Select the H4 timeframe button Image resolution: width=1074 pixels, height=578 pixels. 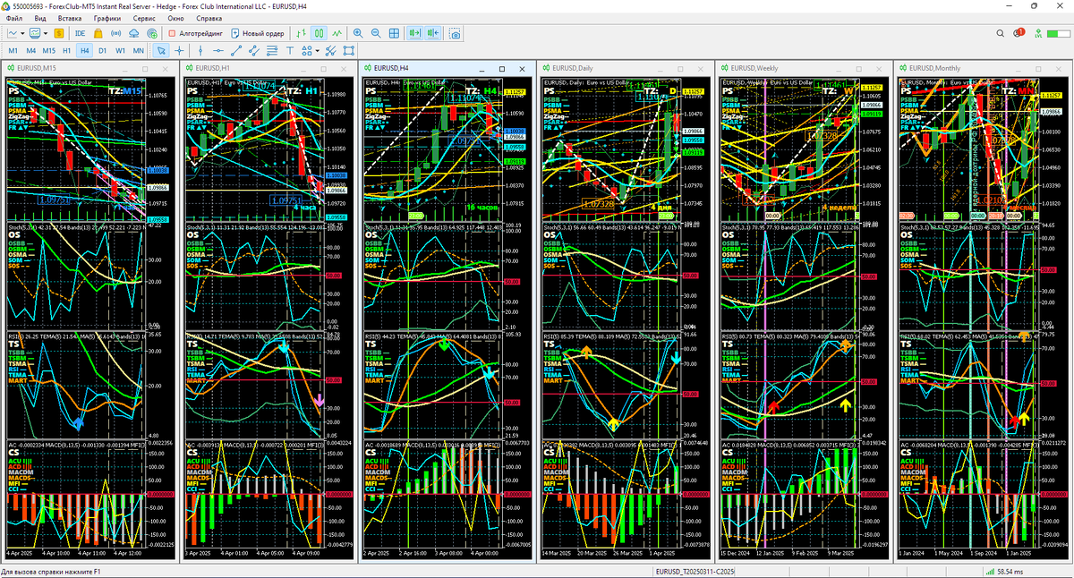[x=84, y=51]
